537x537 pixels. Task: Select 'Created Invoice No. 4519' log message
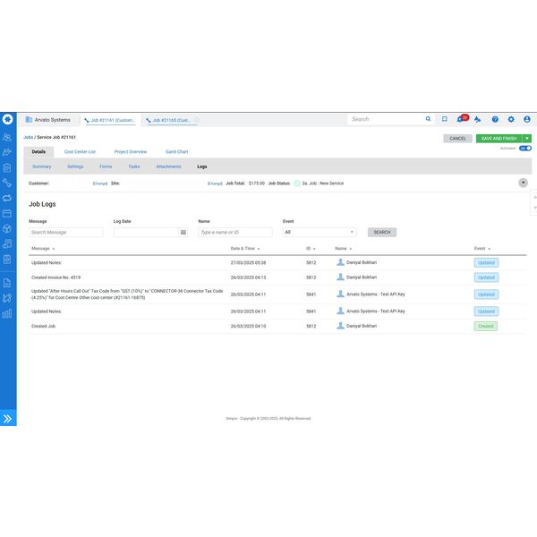(55, 277)
